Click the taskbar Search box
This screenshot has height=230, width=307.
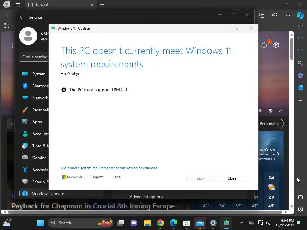pos(80,223)
